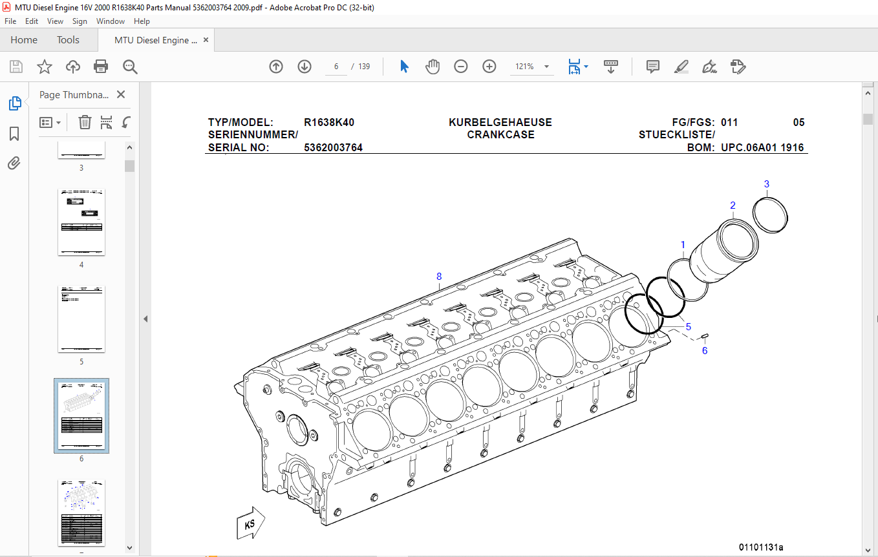Click the upload to cloud icon

pos(73,67)
